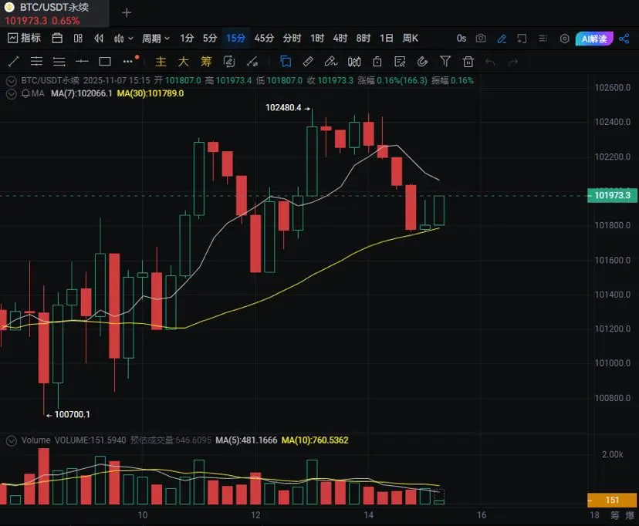
Task: Toggle the 筹 chip distribution button
Action: tap(206, 62)
